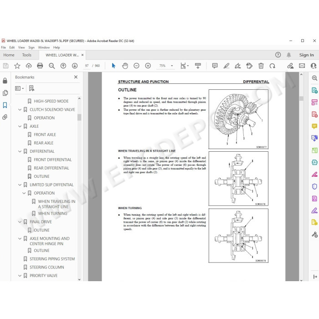Send file by email envelope icon

point(302,66)
